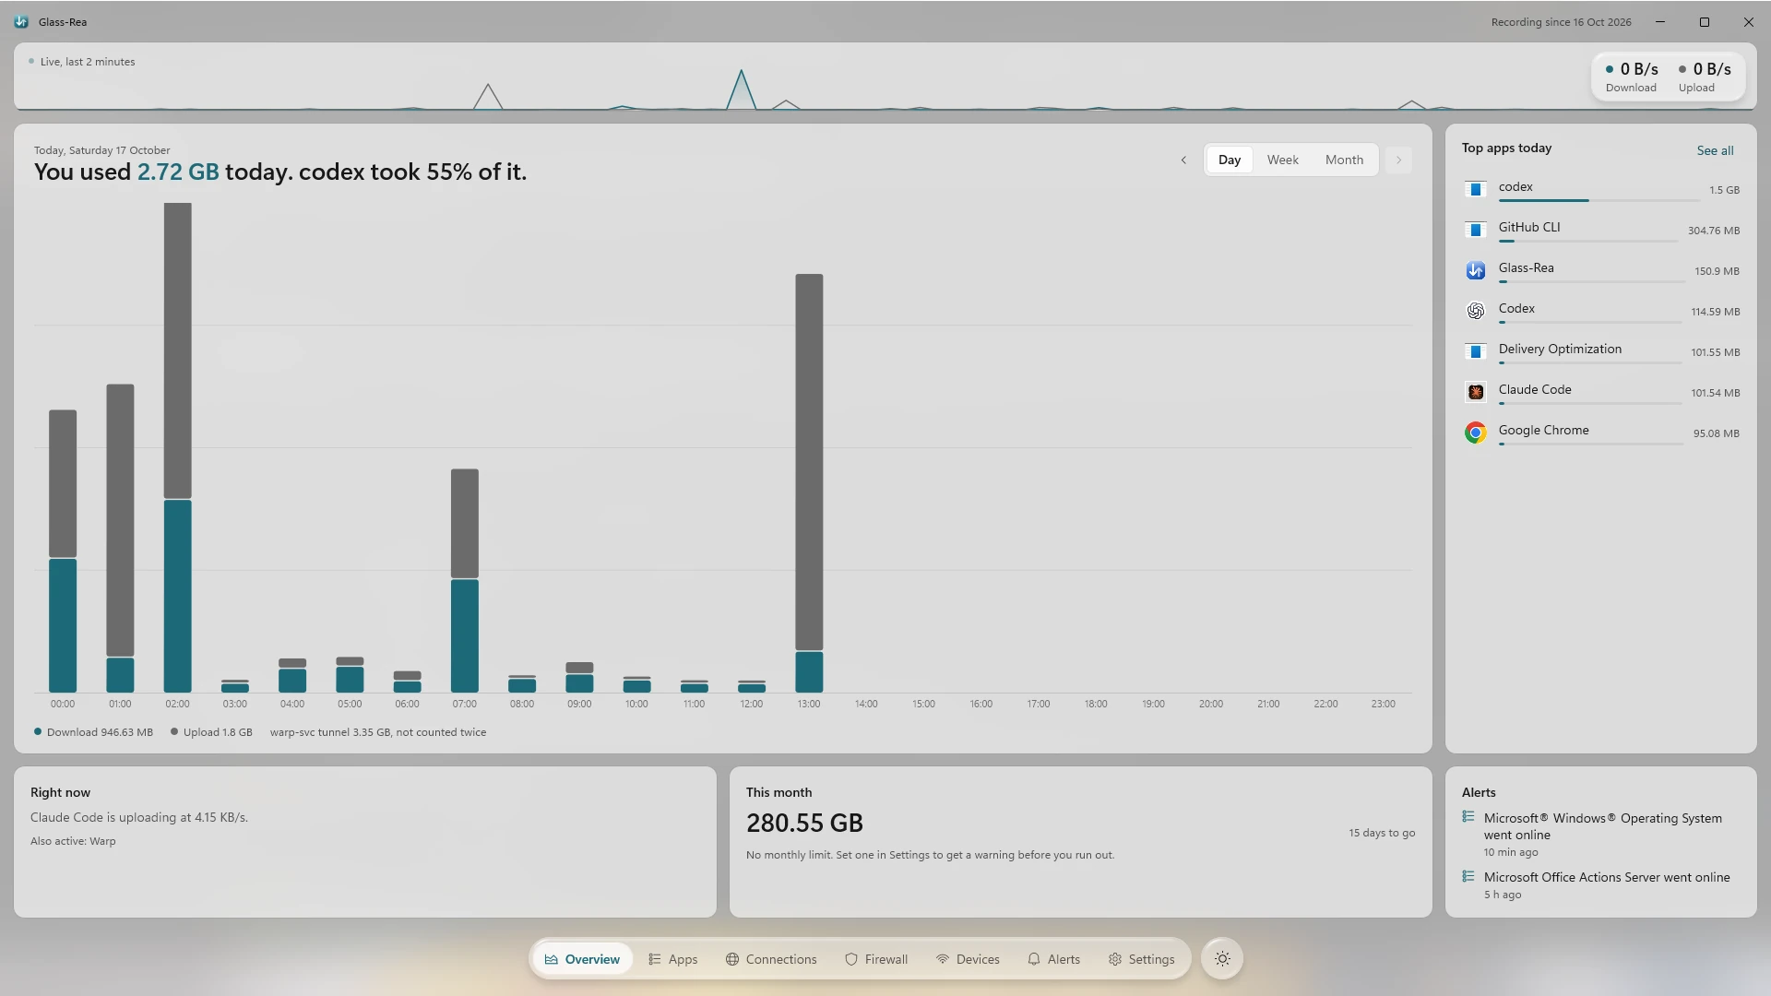Toggle the theme with the sun icon button
The image size is (1771, 996).
pyautogui.click(x=1222, y=959)
